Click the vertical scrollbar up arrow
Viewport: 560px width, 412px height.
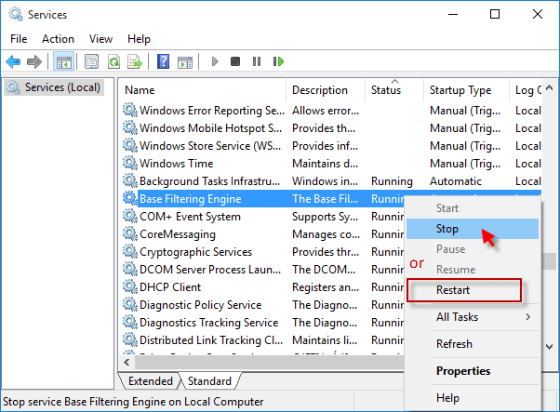[x=549, y=87]
